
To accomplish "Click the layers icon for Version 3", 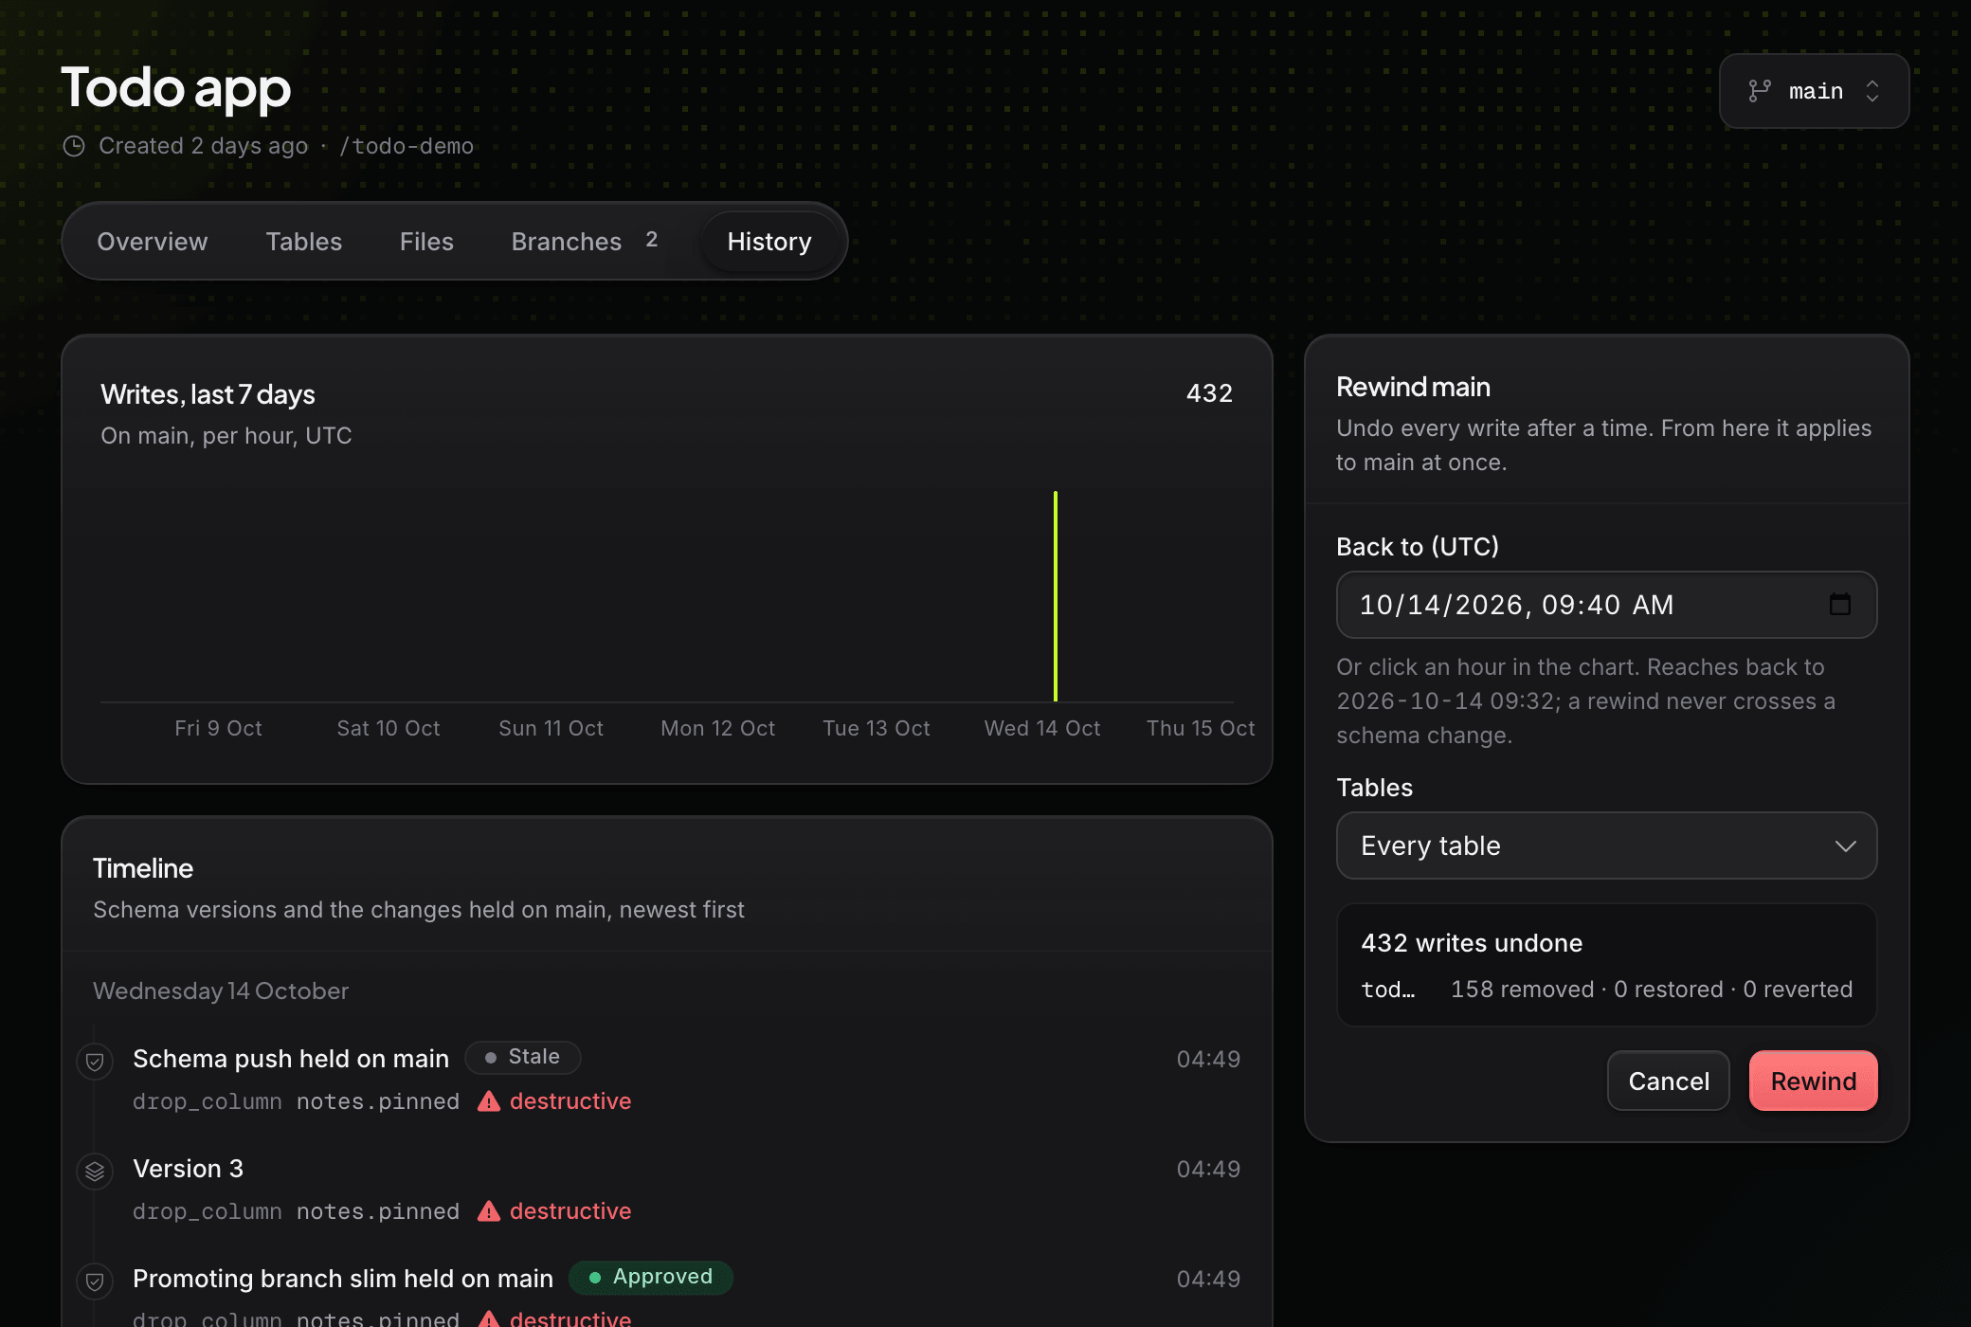I will 95,1171.
